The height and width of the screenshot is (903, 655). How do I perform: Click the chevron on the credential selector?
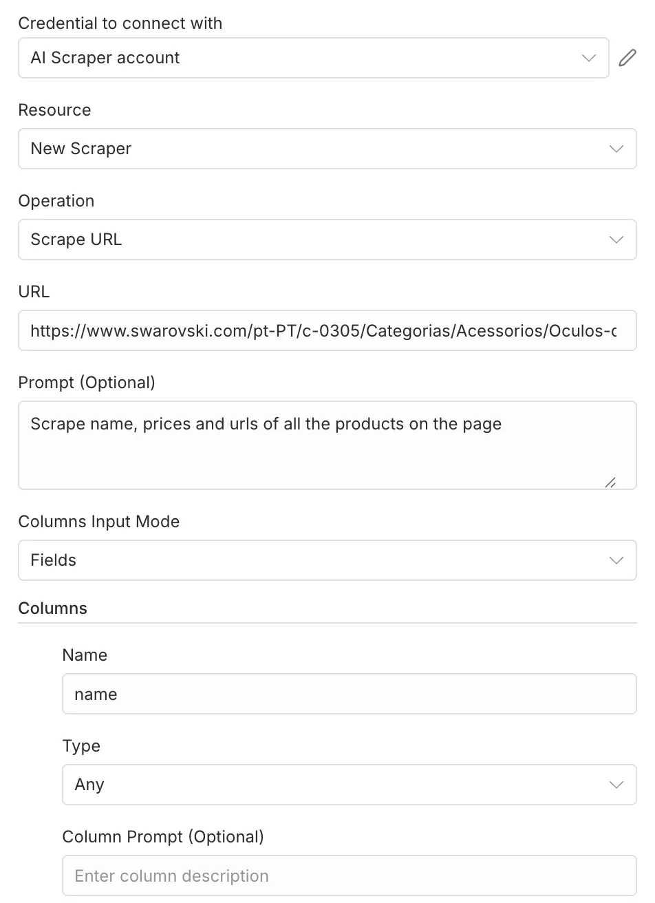(588, 58)
